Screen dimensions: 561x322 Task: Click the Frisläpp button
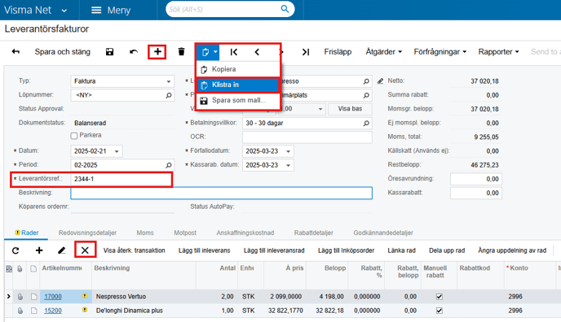coord(338,52)
